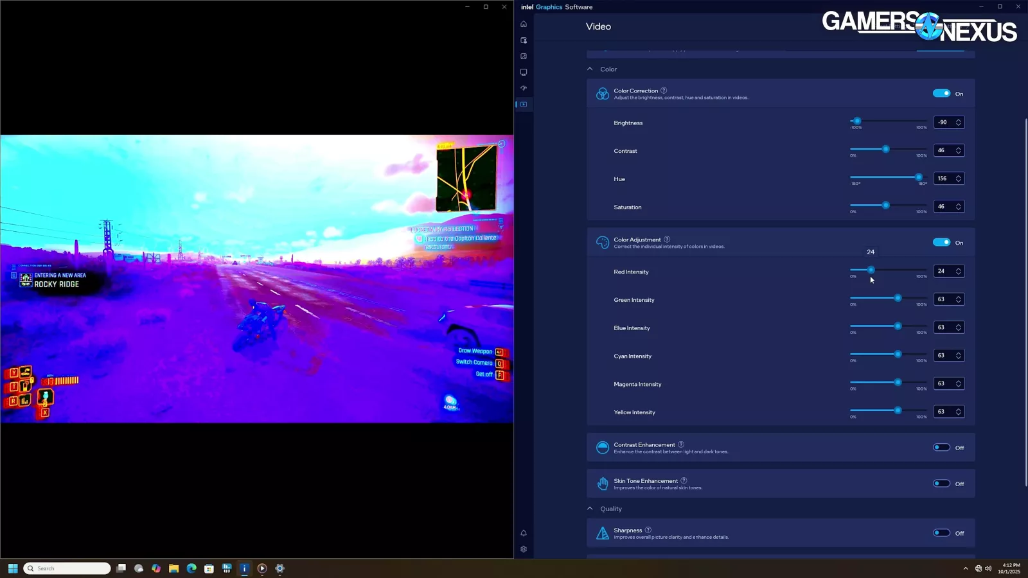Click the Skin Tone Enhancement help icon
Image resolution: width=1028 pixels, height=578 pixels.
tap(684, 480)
